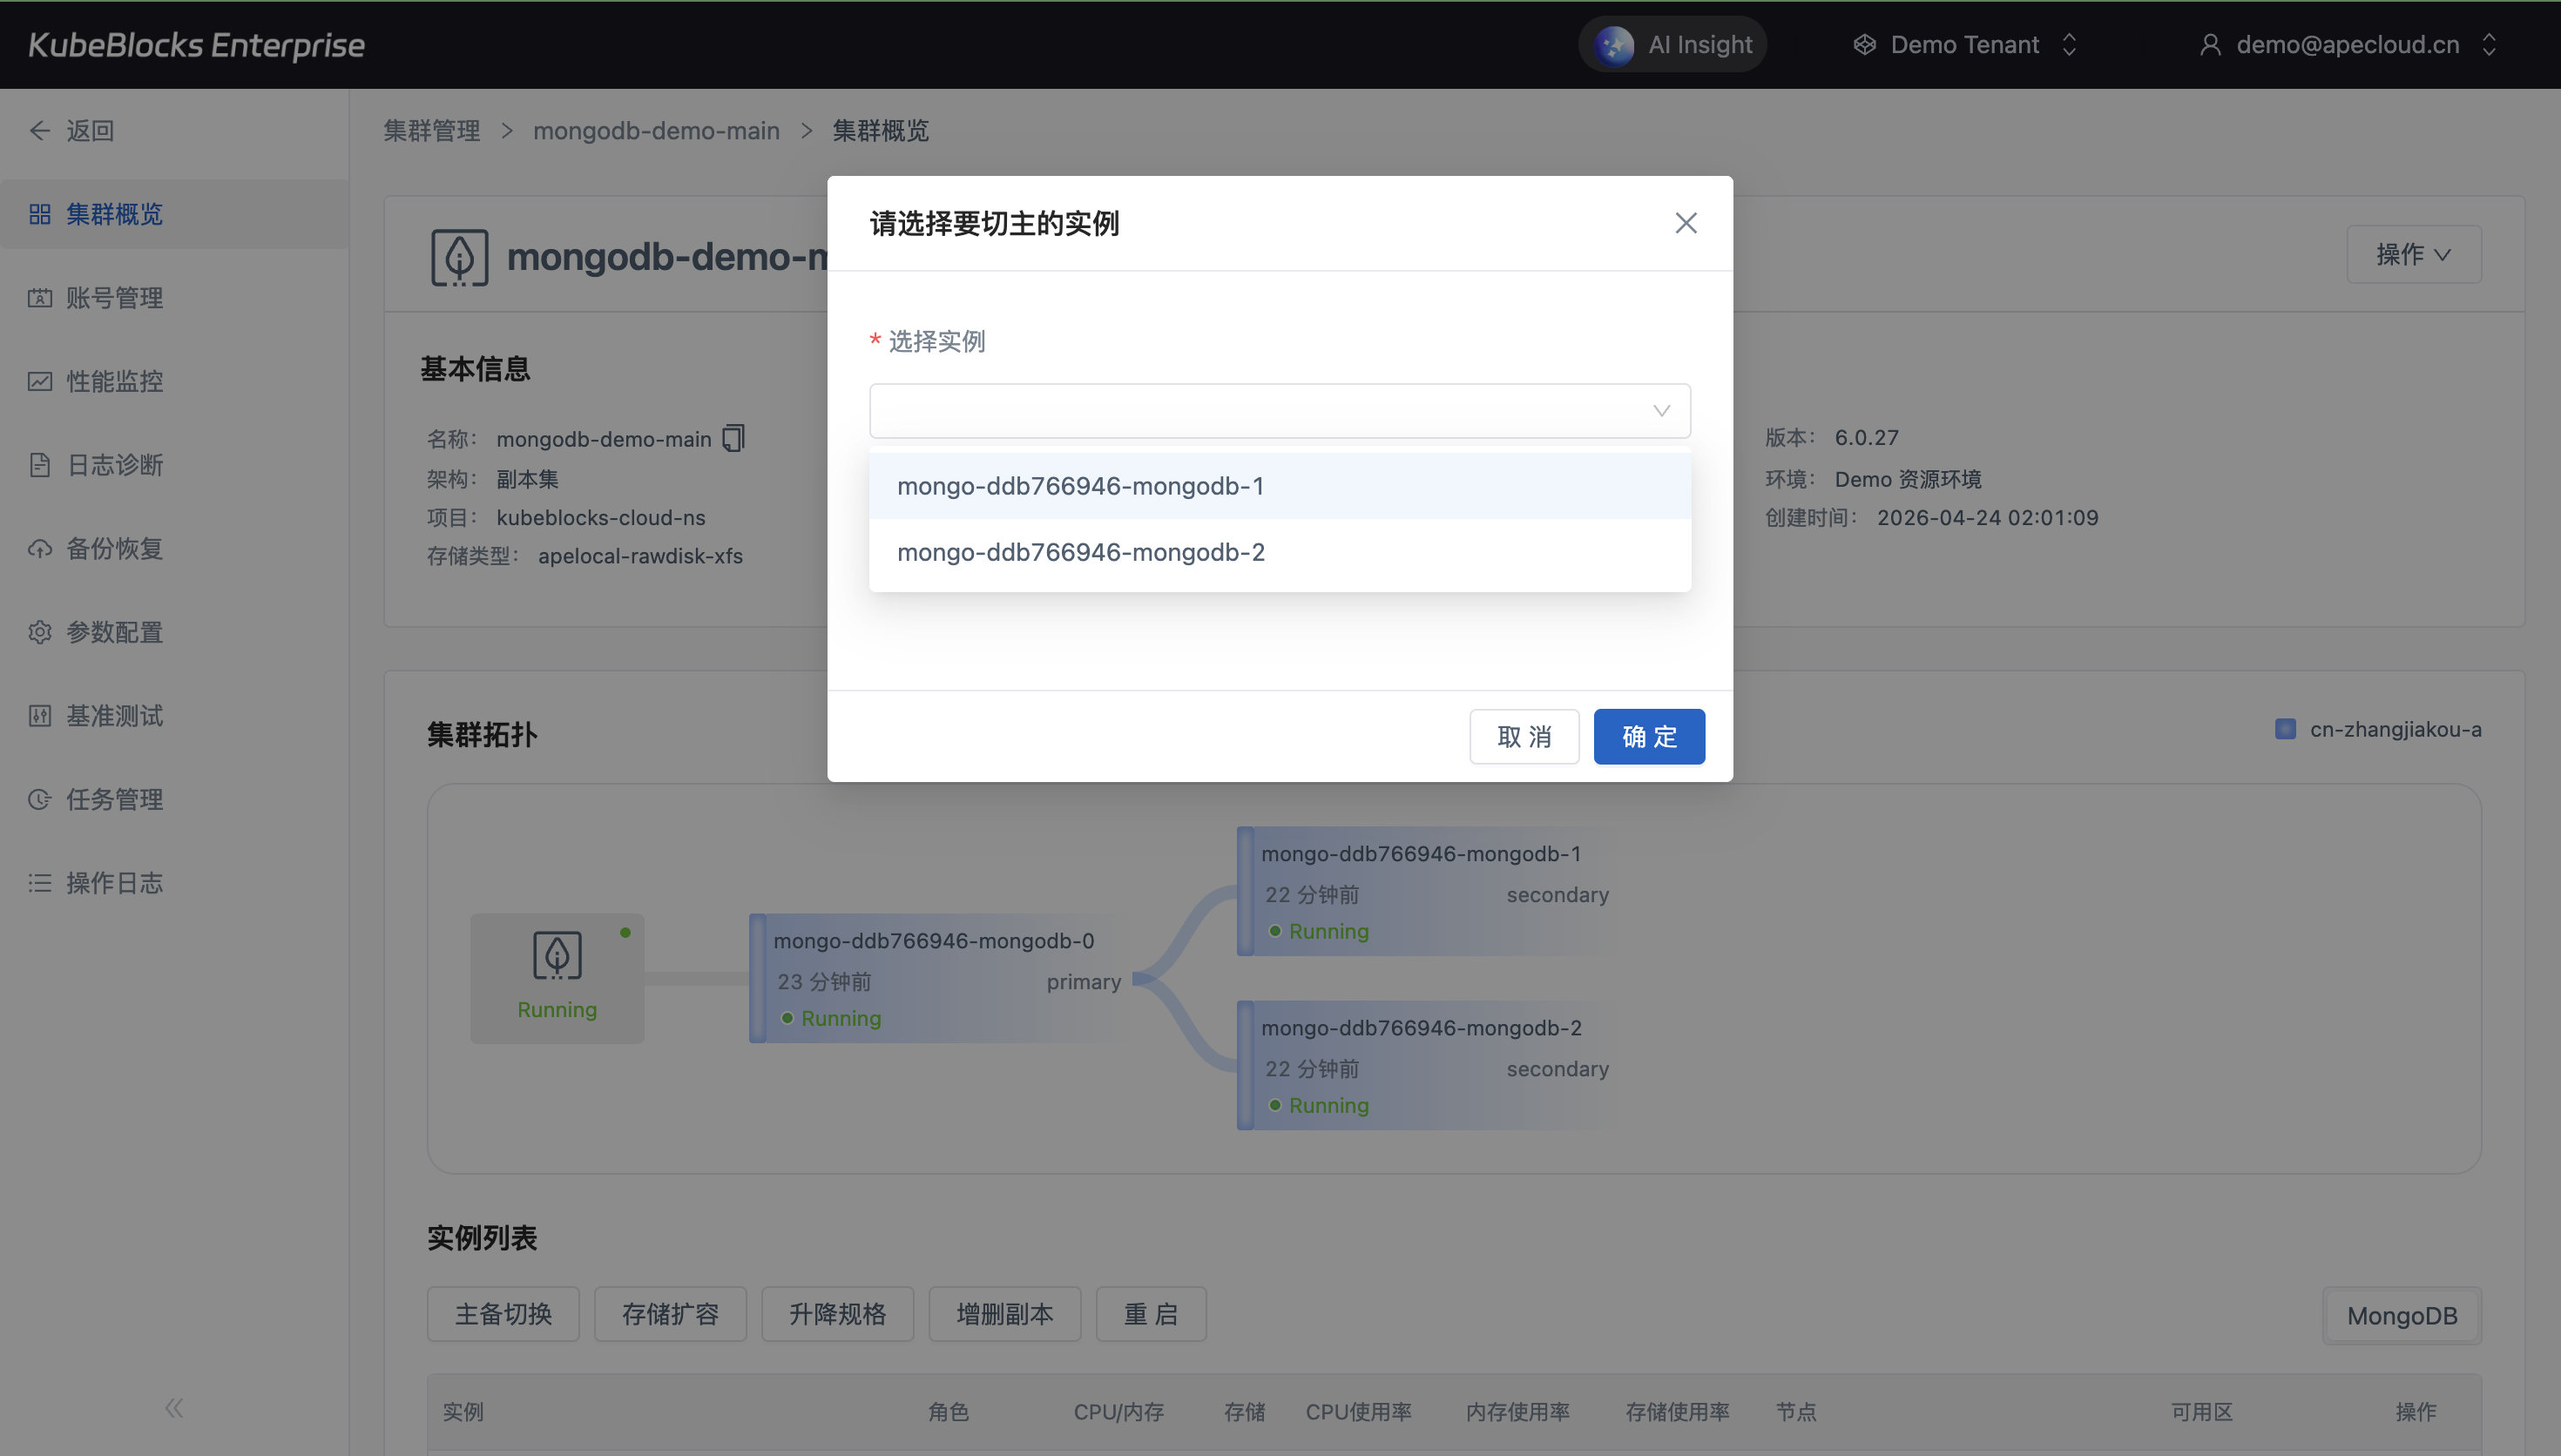The height and width of the screenshot is (1456, 2561).
Task: Click the cn-zhangjiakou-a blue legend swatch
Action: pyautogui.click(x=2285, y=729)
